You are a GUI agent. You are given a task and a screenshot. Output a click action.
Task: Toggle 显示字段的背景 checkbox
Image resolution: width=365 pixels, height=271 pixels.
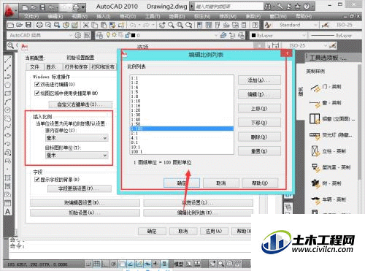pyautogui.click(x=37, y=180)
